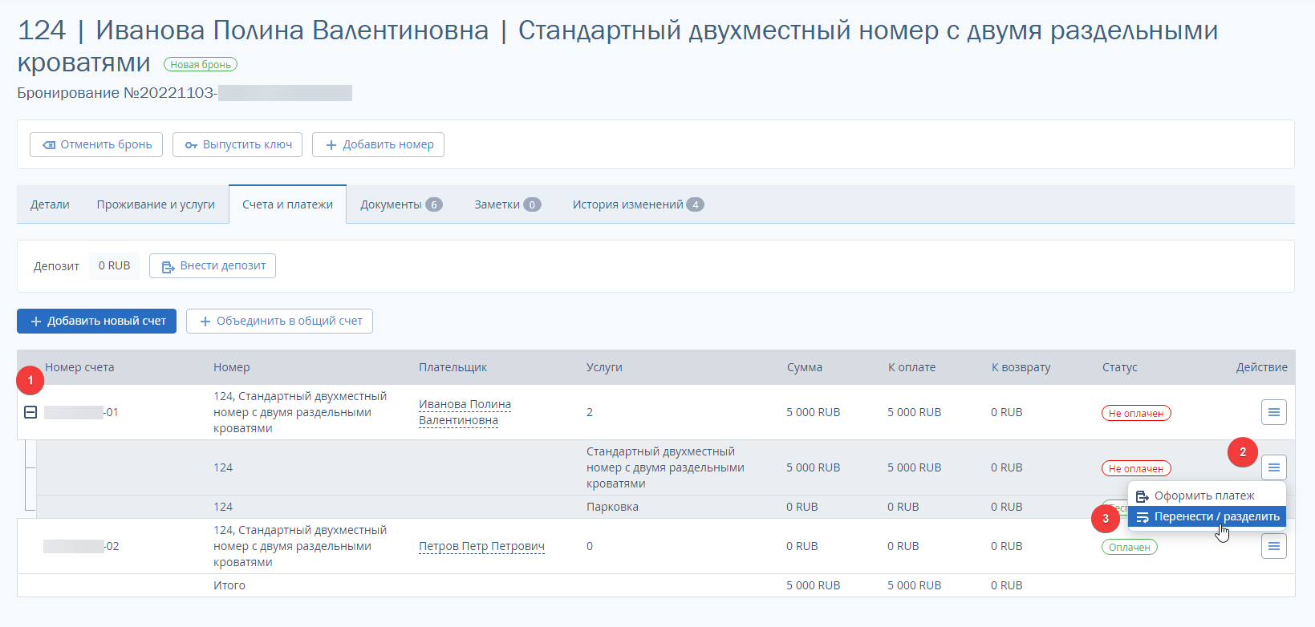The width and height of the screenshot is (1315, 627).
Task: Click К оплате column header
Action: coord(911,367)
